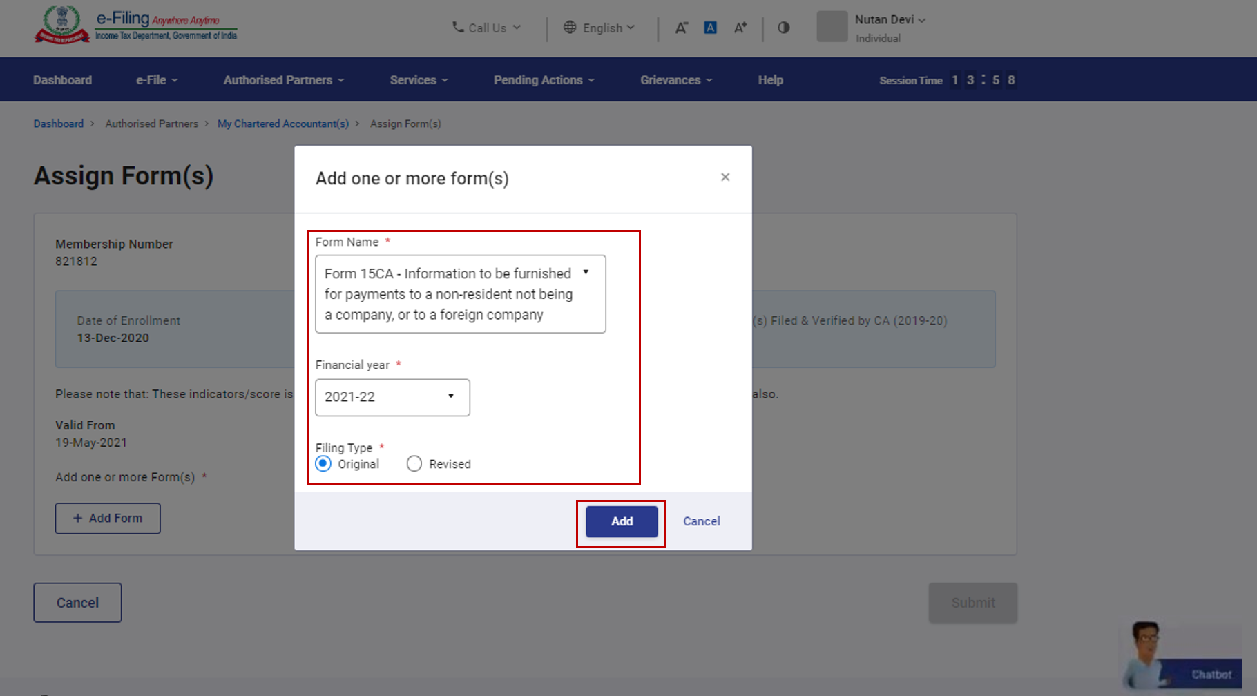
Task: Open My Chartered Accountant(s) breadcrumb link
Action: click(x=282, y=124)
